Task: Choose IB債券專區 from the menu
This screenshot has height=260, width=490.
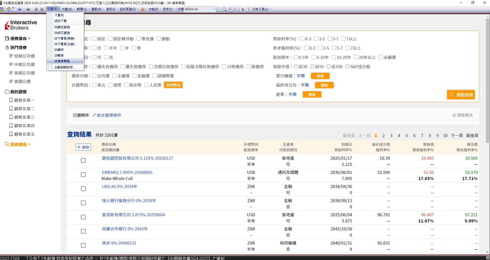Action: (x=65, y=61)
